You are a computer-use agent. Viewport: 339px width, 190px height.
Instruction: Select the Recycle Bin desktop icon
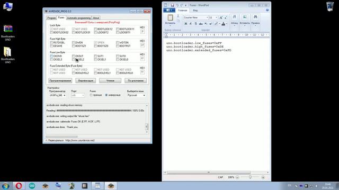tap(330, 6)
